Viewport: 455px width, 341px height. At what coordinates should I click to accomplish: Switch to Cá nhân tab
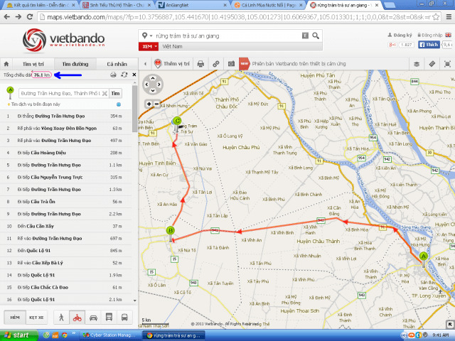point(117,64)
